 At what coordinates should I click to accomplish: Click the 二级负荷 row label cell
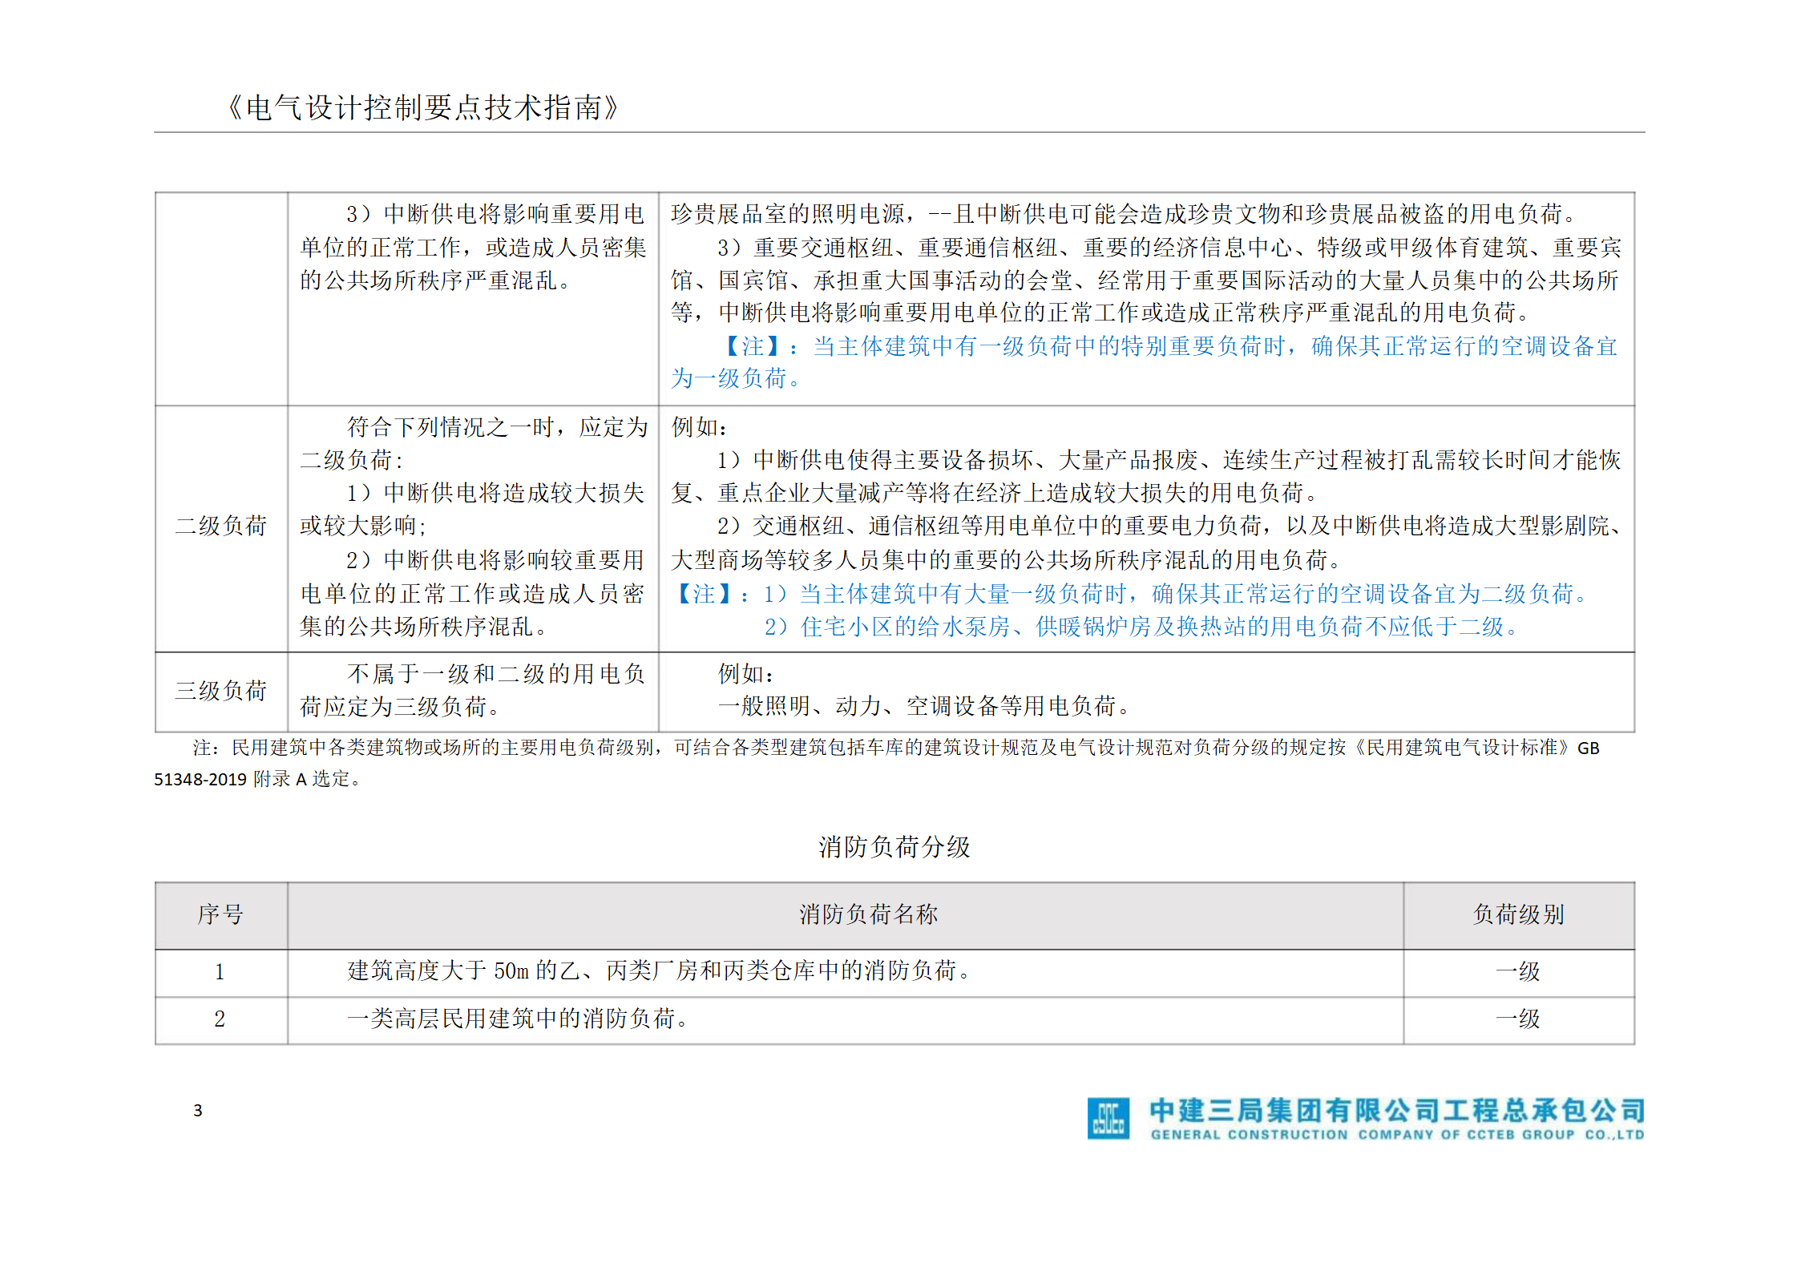(220, 526)
